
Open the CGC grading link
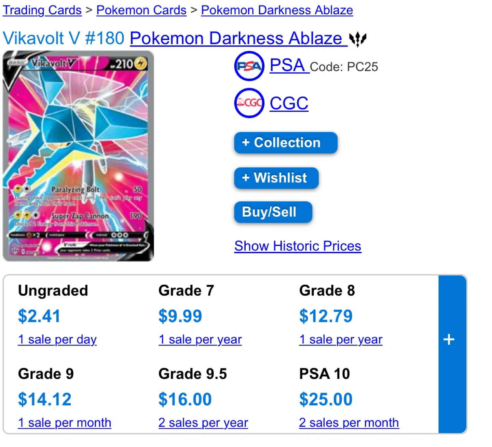(x=289, y=103)
